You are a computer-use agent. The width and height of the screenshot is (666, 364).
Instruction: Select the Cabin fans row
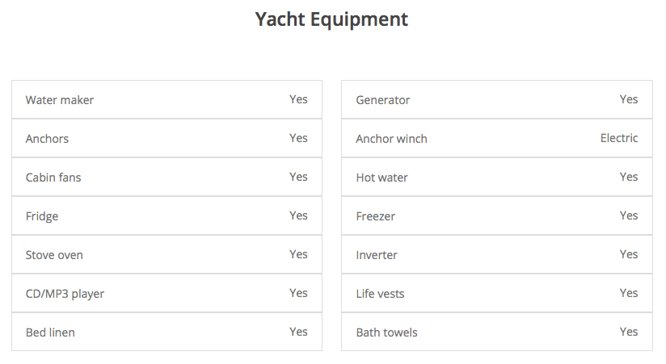coord(166,178)
